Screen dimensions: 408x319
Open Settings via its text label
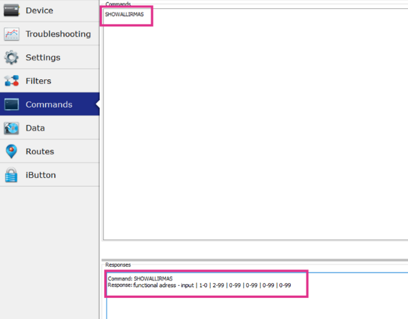[x=43, y=57]
